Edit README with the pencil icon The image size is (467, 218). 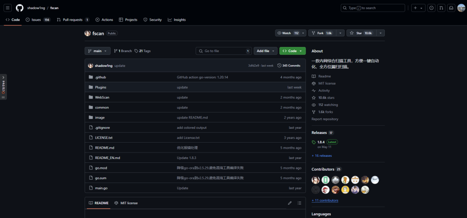click(x=290, y=203)
